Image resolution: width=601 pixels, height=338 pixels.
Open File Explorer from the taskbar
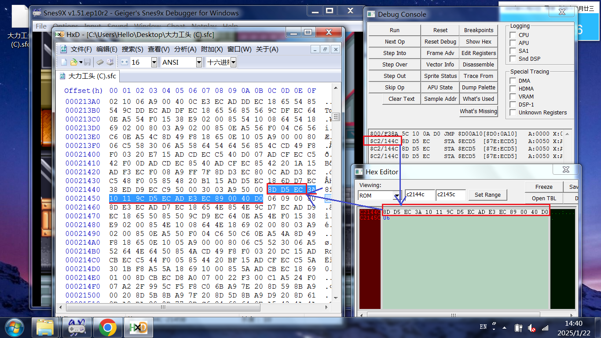click(x=45, y=327)
